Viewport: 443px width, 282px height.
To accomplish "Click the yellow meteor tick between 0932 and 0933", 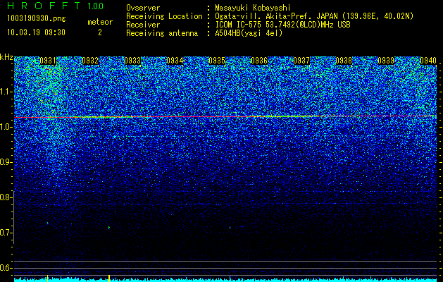I will (109, 278).
